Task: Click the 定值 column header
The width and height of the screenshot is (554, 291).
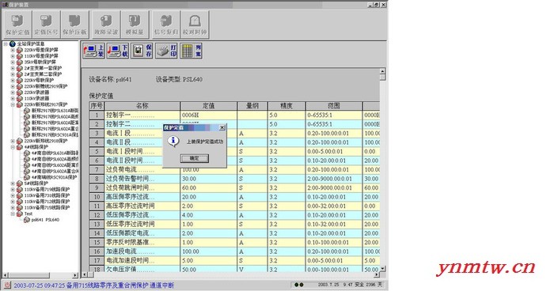Action: (x=208, y=106)
